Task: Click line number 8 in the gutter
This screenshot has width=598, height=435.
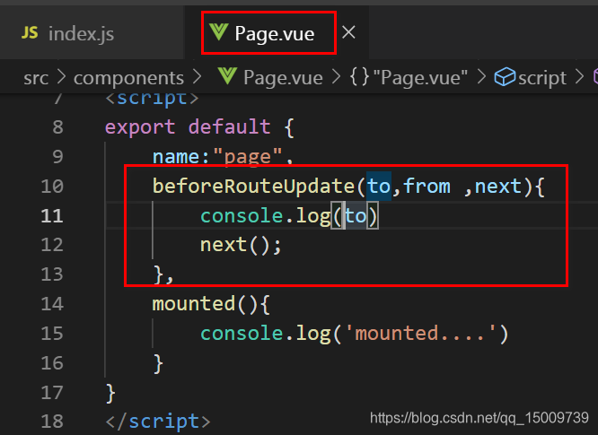Action: (57, 126)
